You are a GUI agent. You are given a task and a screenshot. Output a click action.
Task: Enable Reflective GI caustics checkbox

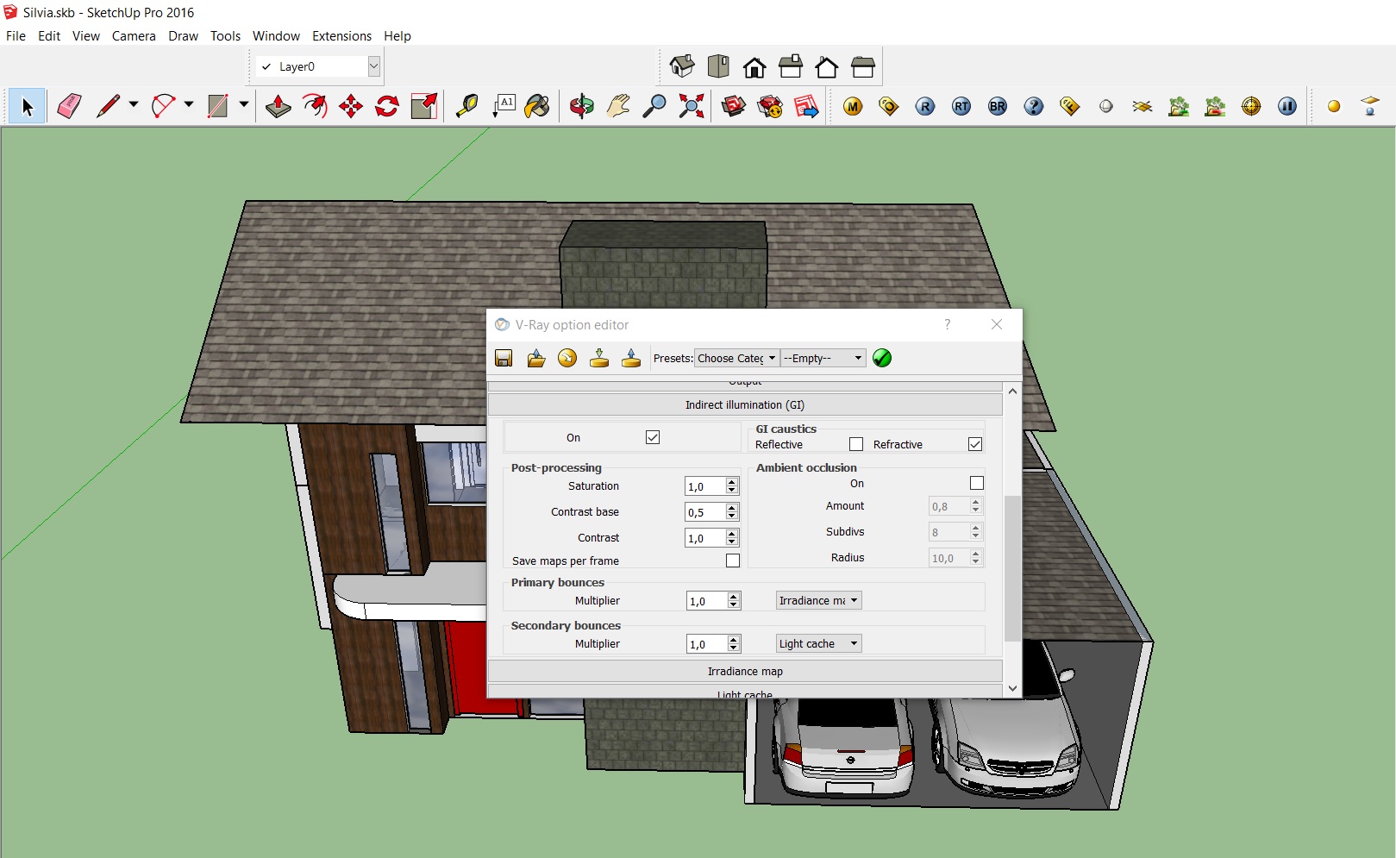pyautogui.click(x=855, y=444)
